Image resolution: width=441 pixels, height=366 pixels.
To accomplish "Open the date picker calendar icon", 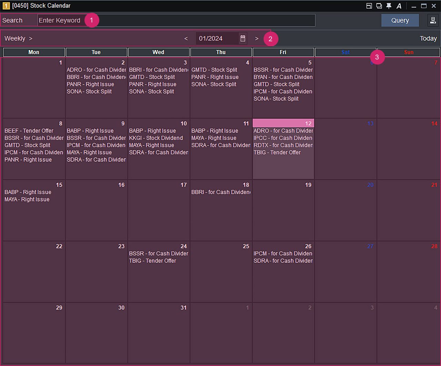I will (x=243, y=38).
